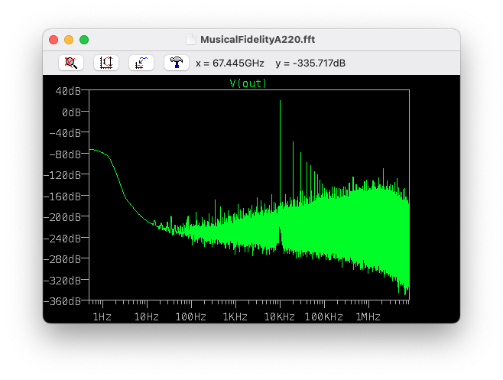
Task: Click the 10Hz horizontal axis label
Action: (146, 317)
